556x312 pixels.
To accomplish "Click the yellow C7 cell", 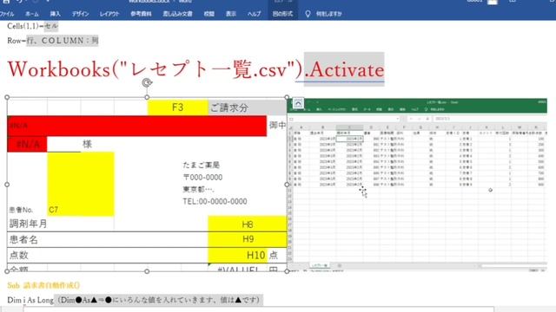I will point(81,184).
